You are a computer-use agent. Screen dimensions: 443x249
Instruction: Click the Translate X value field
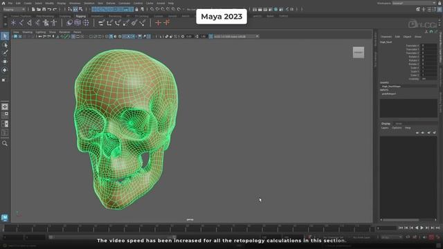(429, 46)
